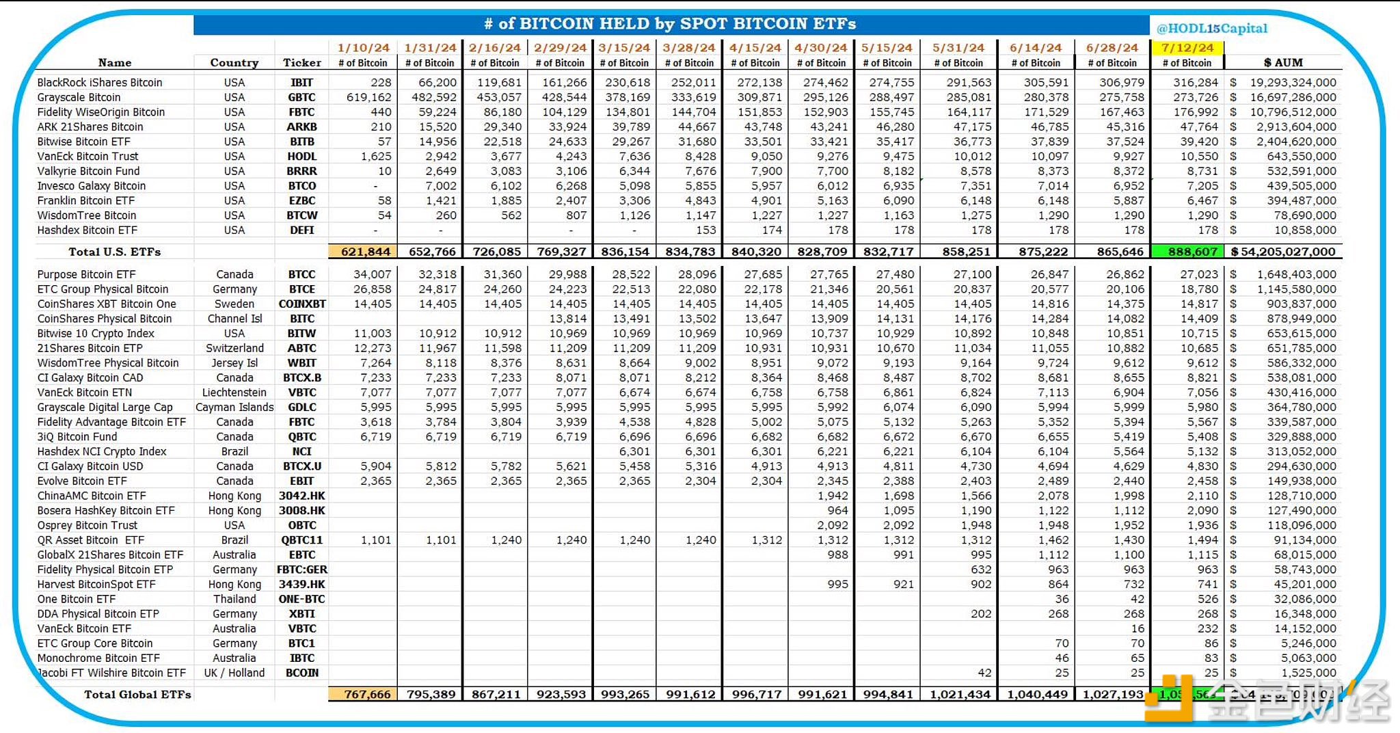Select the Name column header

[115, 63]
